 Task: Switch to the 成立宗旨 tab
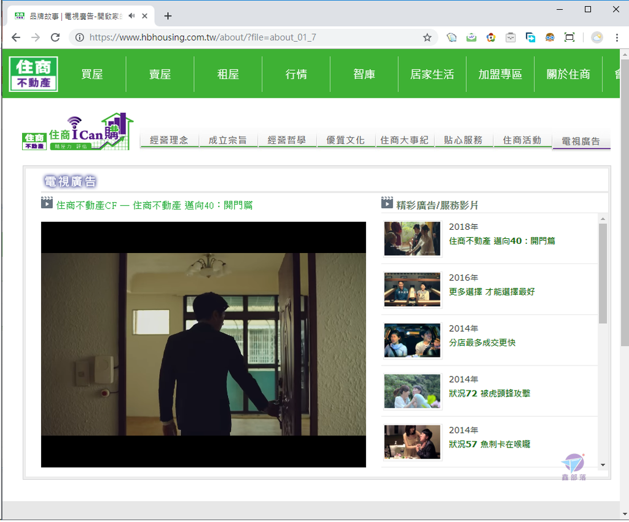228,140
